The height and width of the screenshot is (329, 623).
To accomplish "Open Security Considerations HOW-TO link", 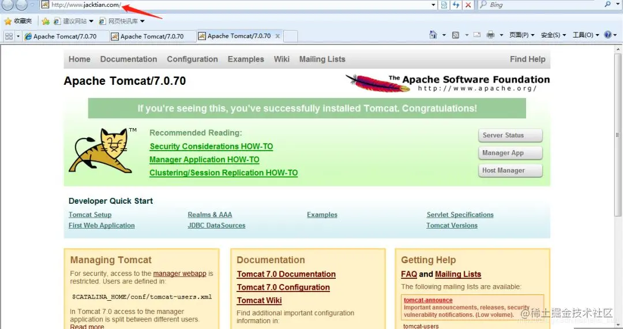I will coord(211,147).
